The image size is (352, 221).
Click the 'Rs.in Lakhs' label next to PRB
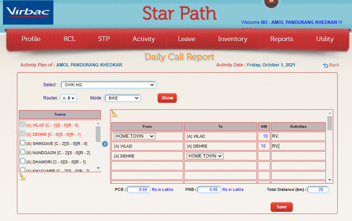point(233,189)
